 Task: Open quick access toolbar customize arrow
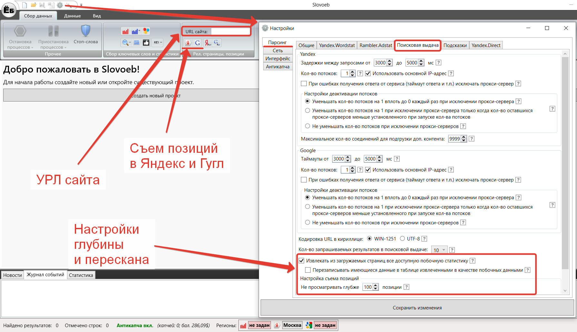pos(81,5)
